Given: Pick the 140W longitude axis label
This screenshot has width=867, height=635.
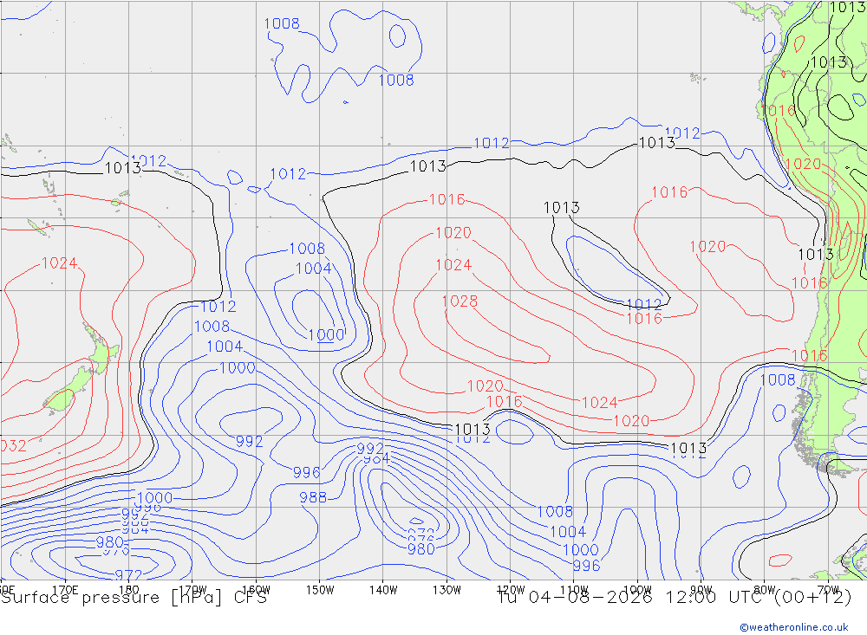Looking at the screenshot, I should point(383,590).
